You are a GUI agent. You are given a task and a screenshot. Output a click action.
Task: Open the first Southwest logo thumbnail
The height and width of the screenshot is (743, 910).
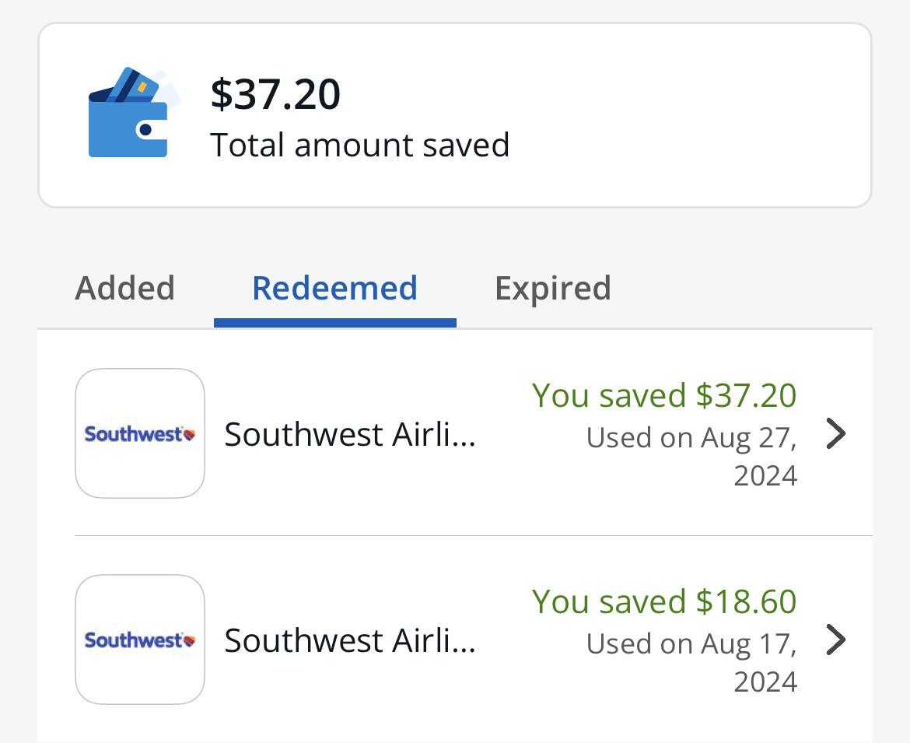click(x=140, y=433)
